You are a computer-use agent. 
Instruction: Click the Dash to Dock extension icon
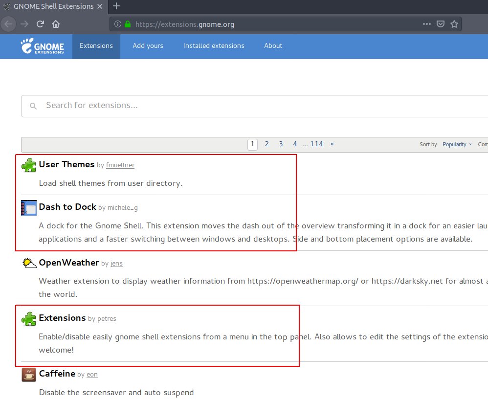[x=29, y=208]
